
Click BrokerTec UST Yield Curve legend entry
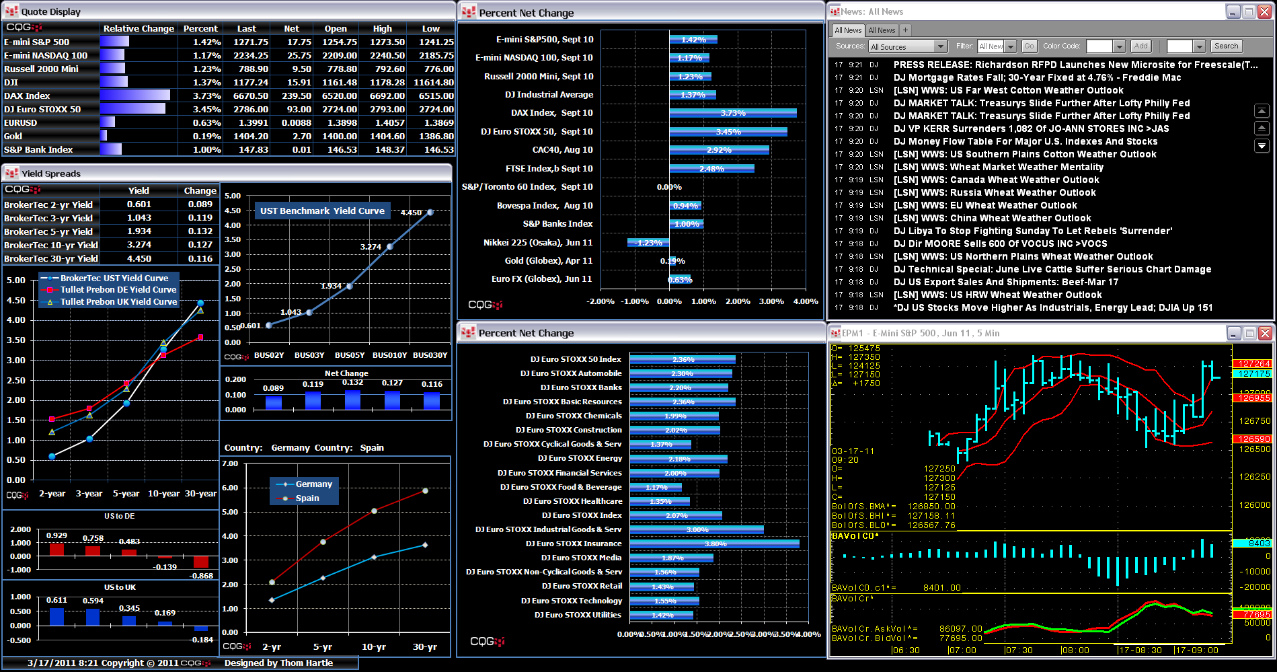pyautogui.click(x=108, y=278)
